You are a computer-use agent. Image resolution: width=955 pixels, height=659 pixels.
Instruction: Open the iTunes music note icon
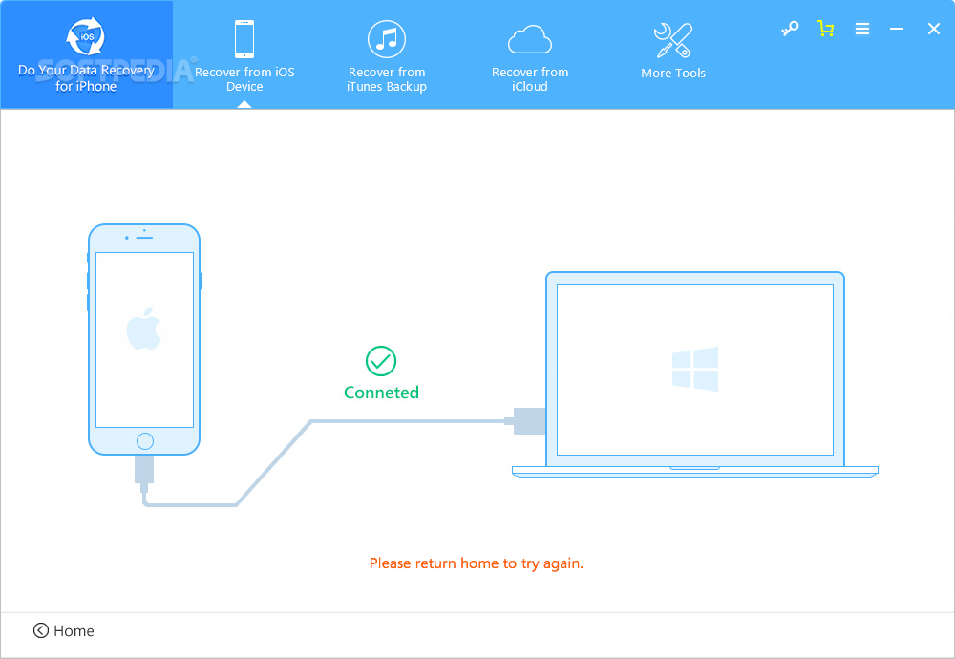387,39
